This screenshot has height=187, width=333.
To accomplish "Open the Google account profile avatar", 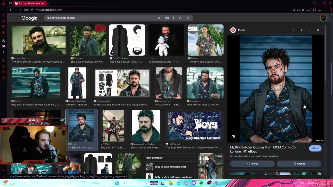I will click(x=323, y=18).
